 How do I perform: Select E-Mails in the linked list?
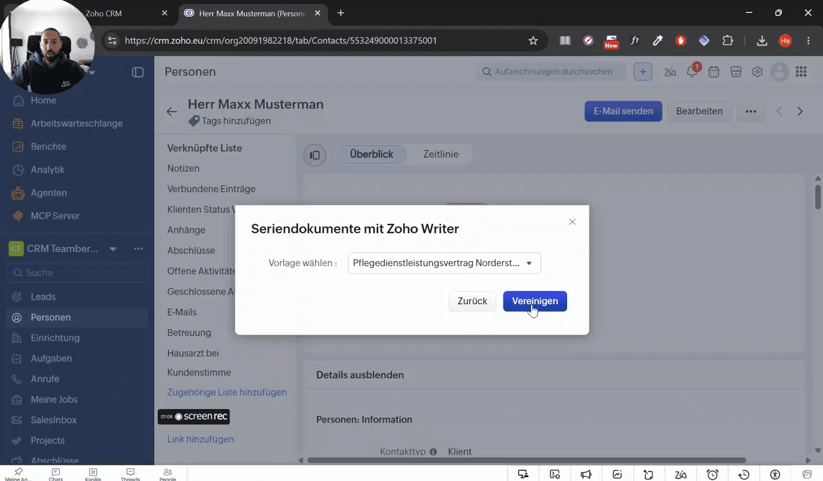(182, 312)
